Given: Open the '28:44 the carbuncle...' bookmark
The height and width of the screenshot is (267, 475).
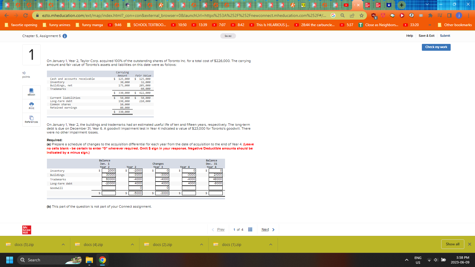Looking at the screenshot, I should pos(314,25).
